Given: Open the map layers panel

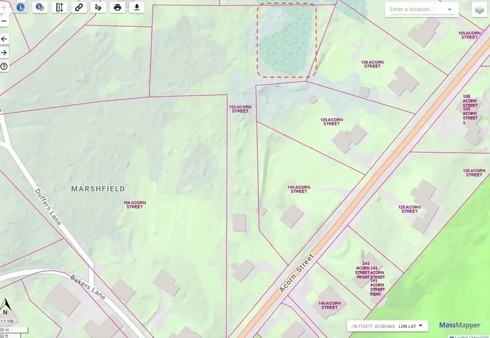Looking at the screenshot, I should (479, 10).
